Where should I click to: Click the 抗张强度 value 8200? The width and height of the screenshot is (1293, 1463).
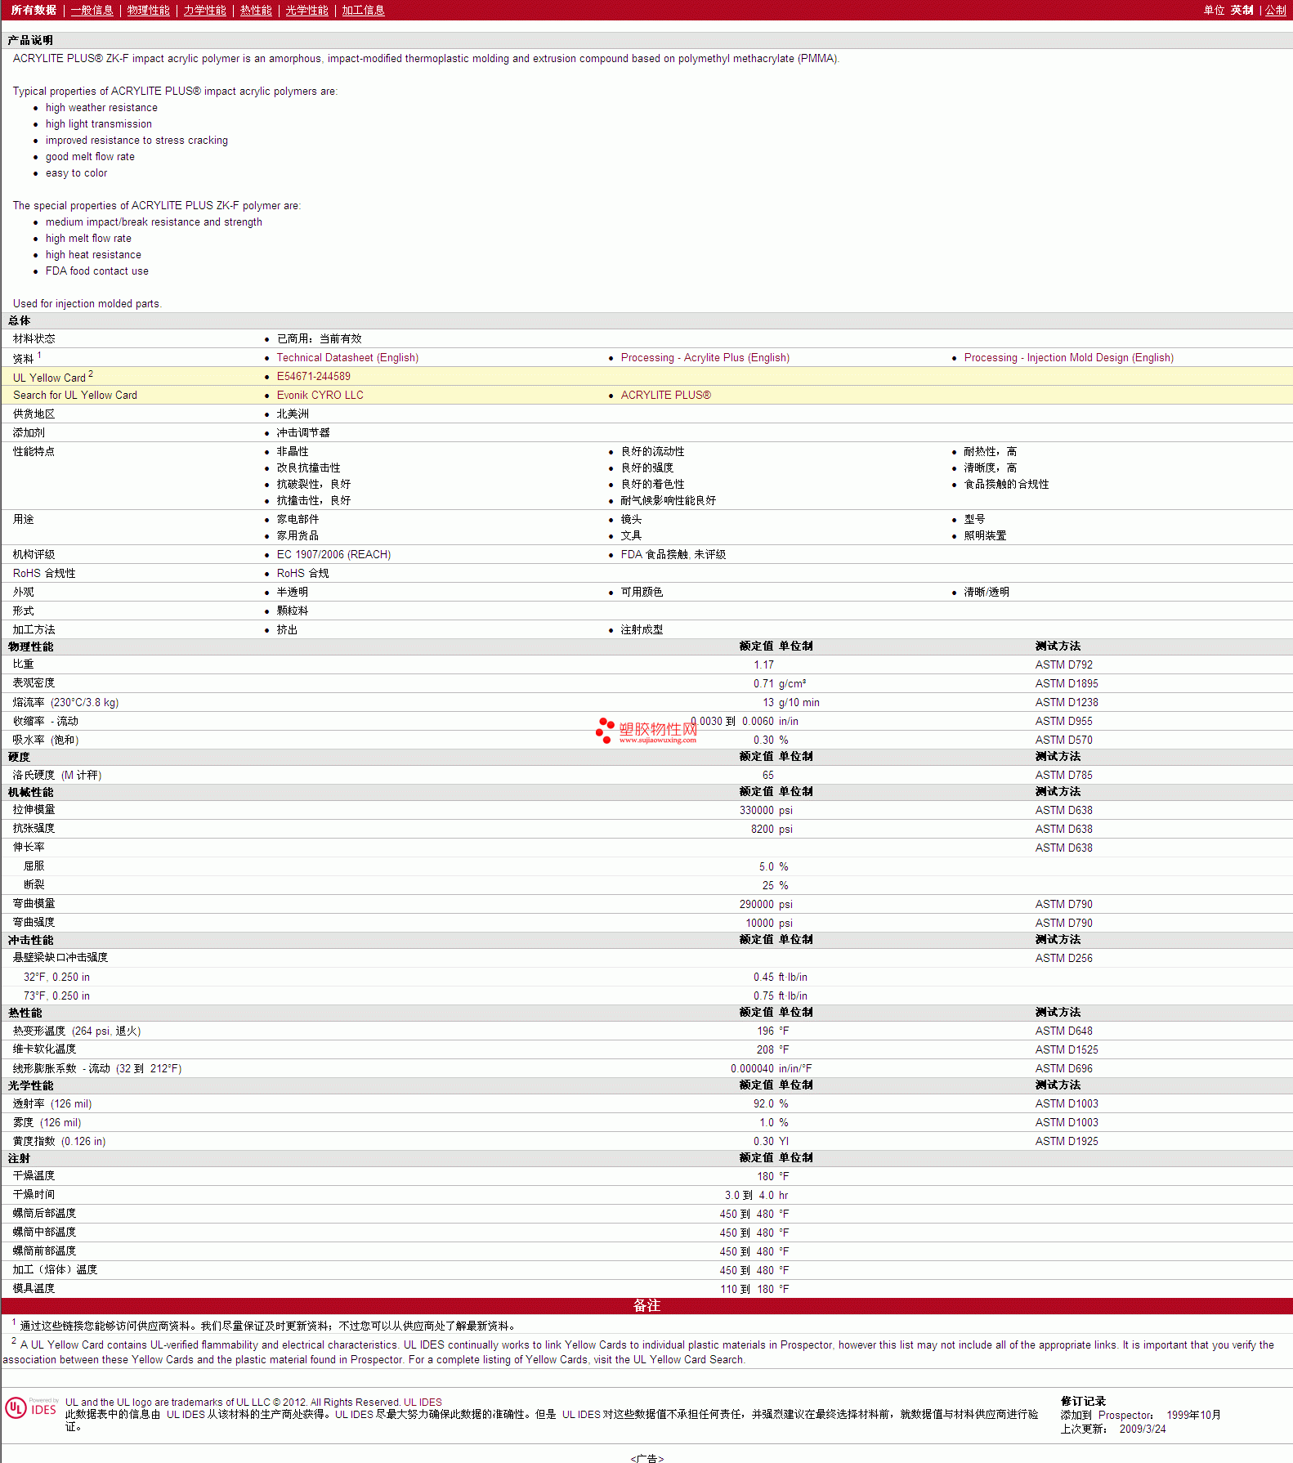(763, 829)
